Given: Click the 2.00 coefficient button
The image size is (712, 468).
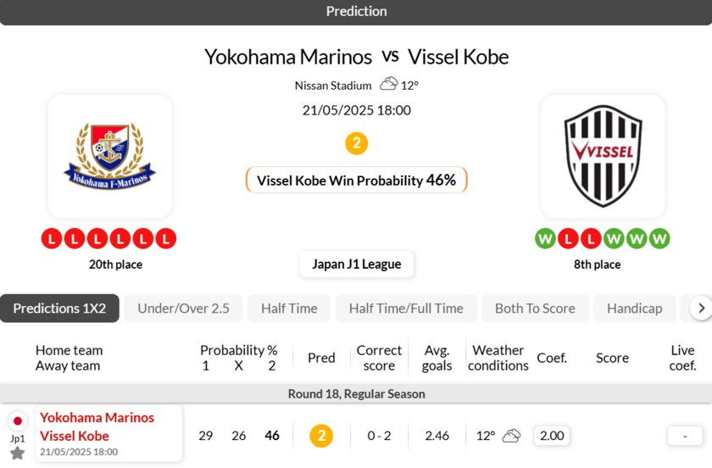Looking at the screenshot, I should [x=552, y=436].
